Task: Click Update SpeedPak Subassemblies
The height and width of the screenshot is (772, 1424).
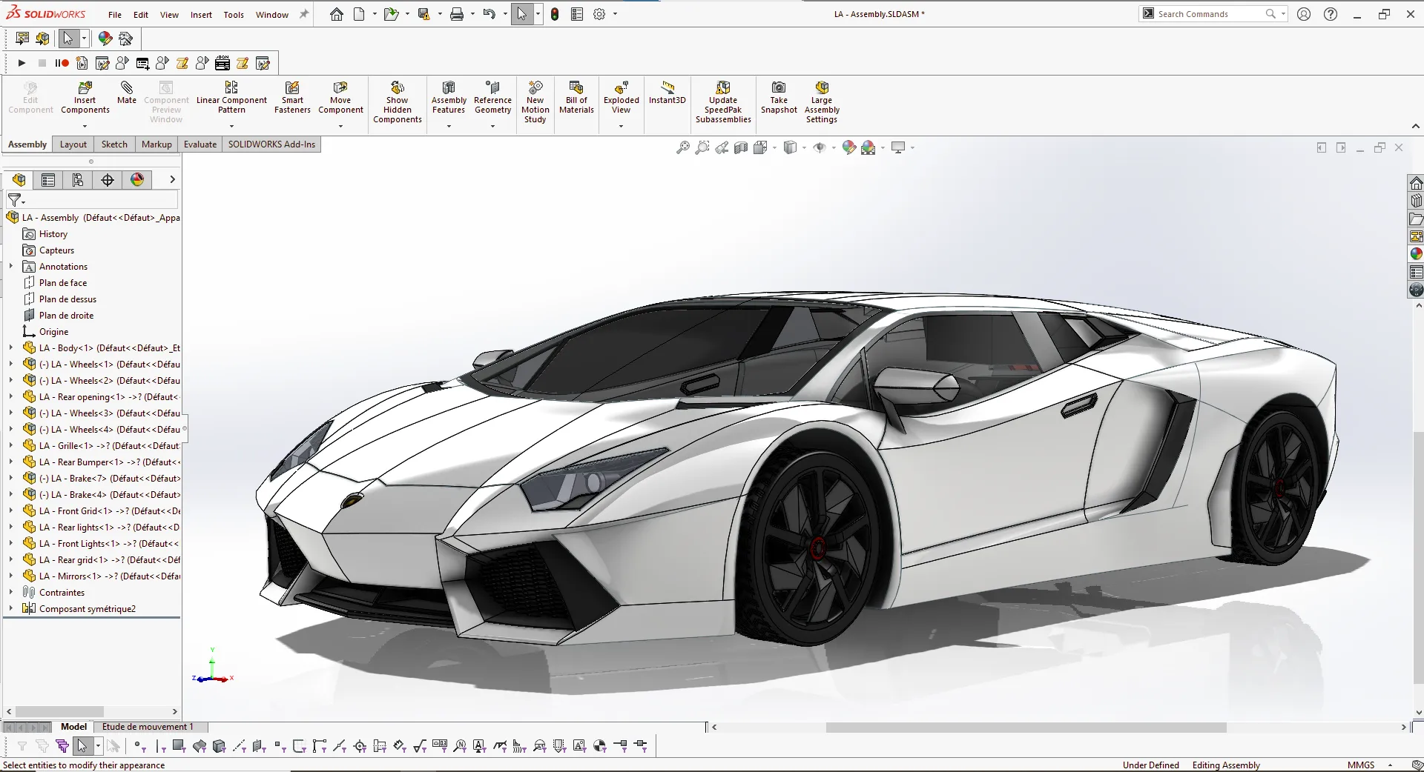Action: click(723, 102)
